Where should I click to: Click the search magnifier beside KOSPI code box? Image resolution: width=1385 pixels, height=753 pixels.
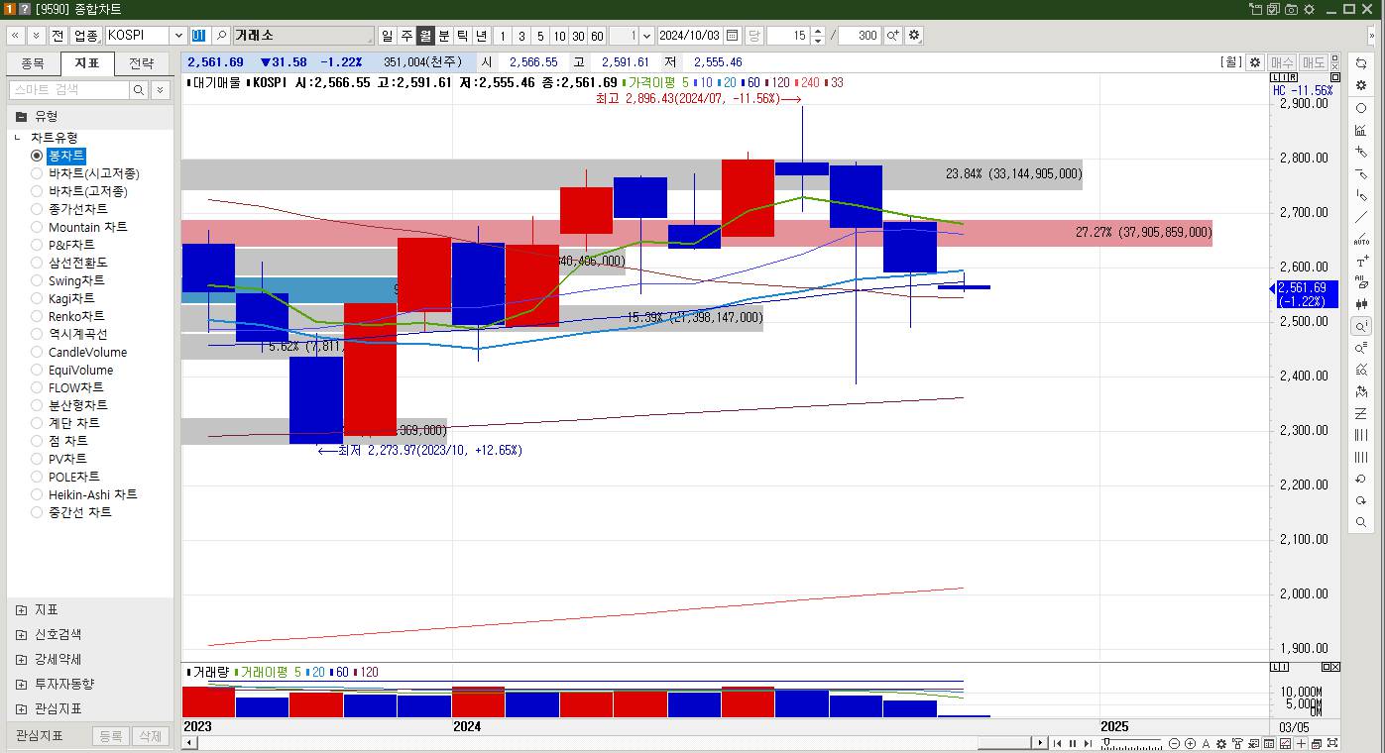(x=221, y=35)
